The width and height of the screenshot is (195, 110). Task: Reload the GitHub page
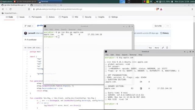[x=10, y=9]
